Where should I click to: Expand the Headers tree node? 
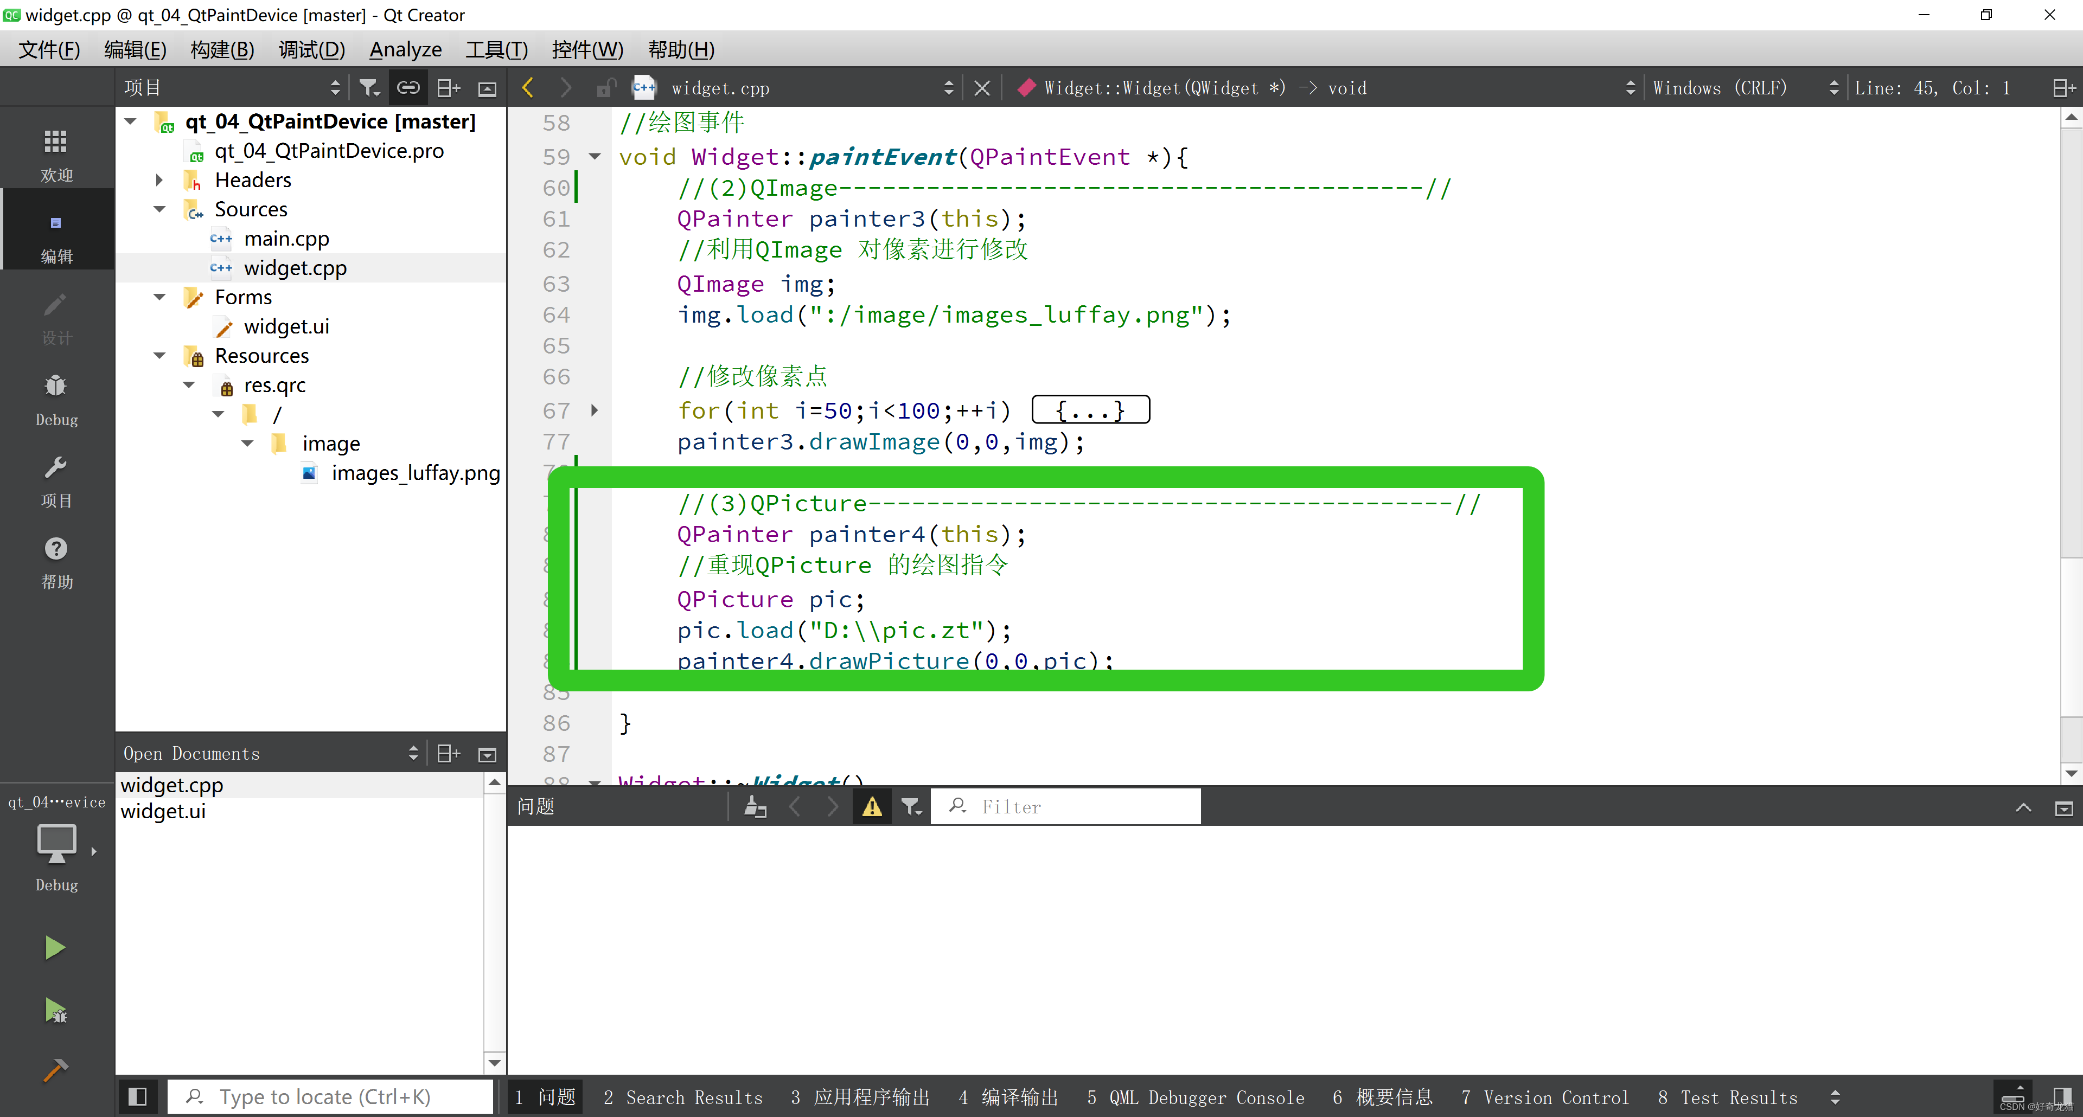pyautogui.click(x=161, y=179)
